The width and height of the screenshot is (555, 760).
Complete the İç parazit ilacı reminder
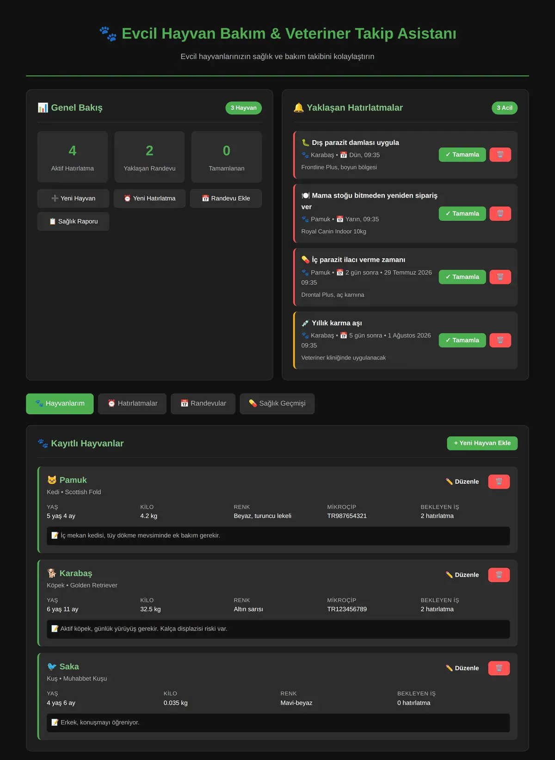(x=462, y=277)
